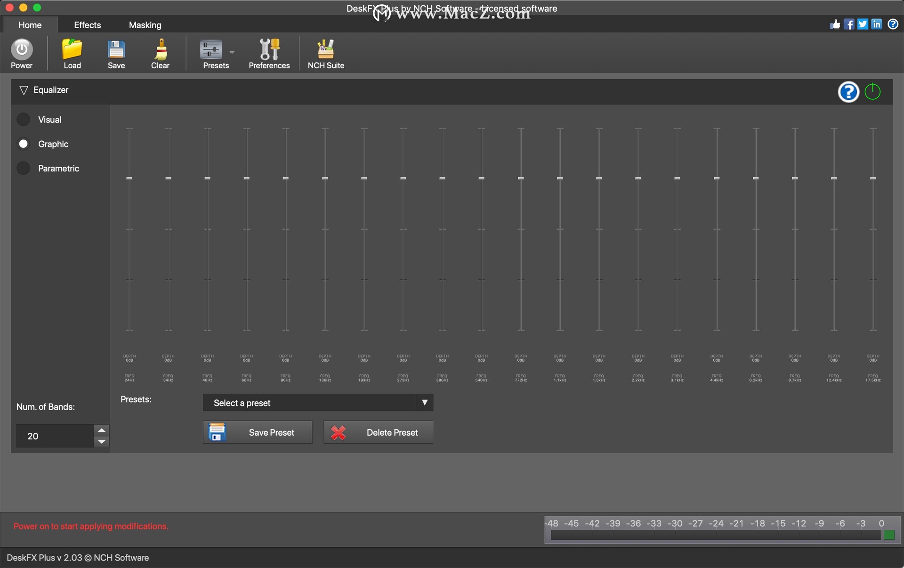Screen dimensions: 904x568
Task: Open the Select a preset dropdown
Action: [x=319, y=402]
